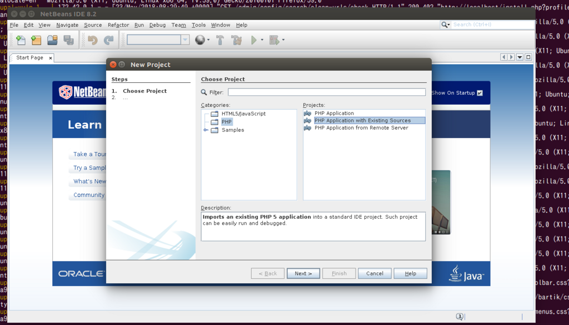Click the search magnifier icon in menu bar
This screenshot has width=569, height=325.
point(444,24)
